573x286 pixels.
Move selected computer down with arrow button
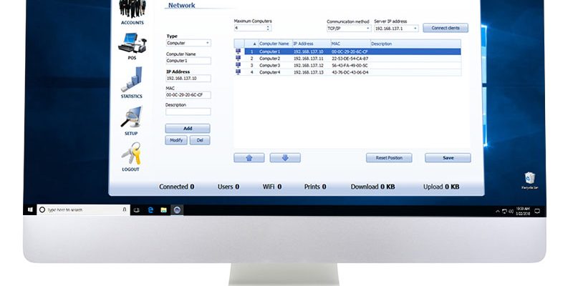[x=285, y=157]
